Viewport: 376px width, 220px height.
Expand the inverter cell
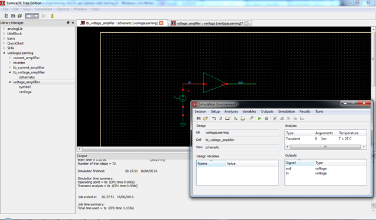(10, 63)
